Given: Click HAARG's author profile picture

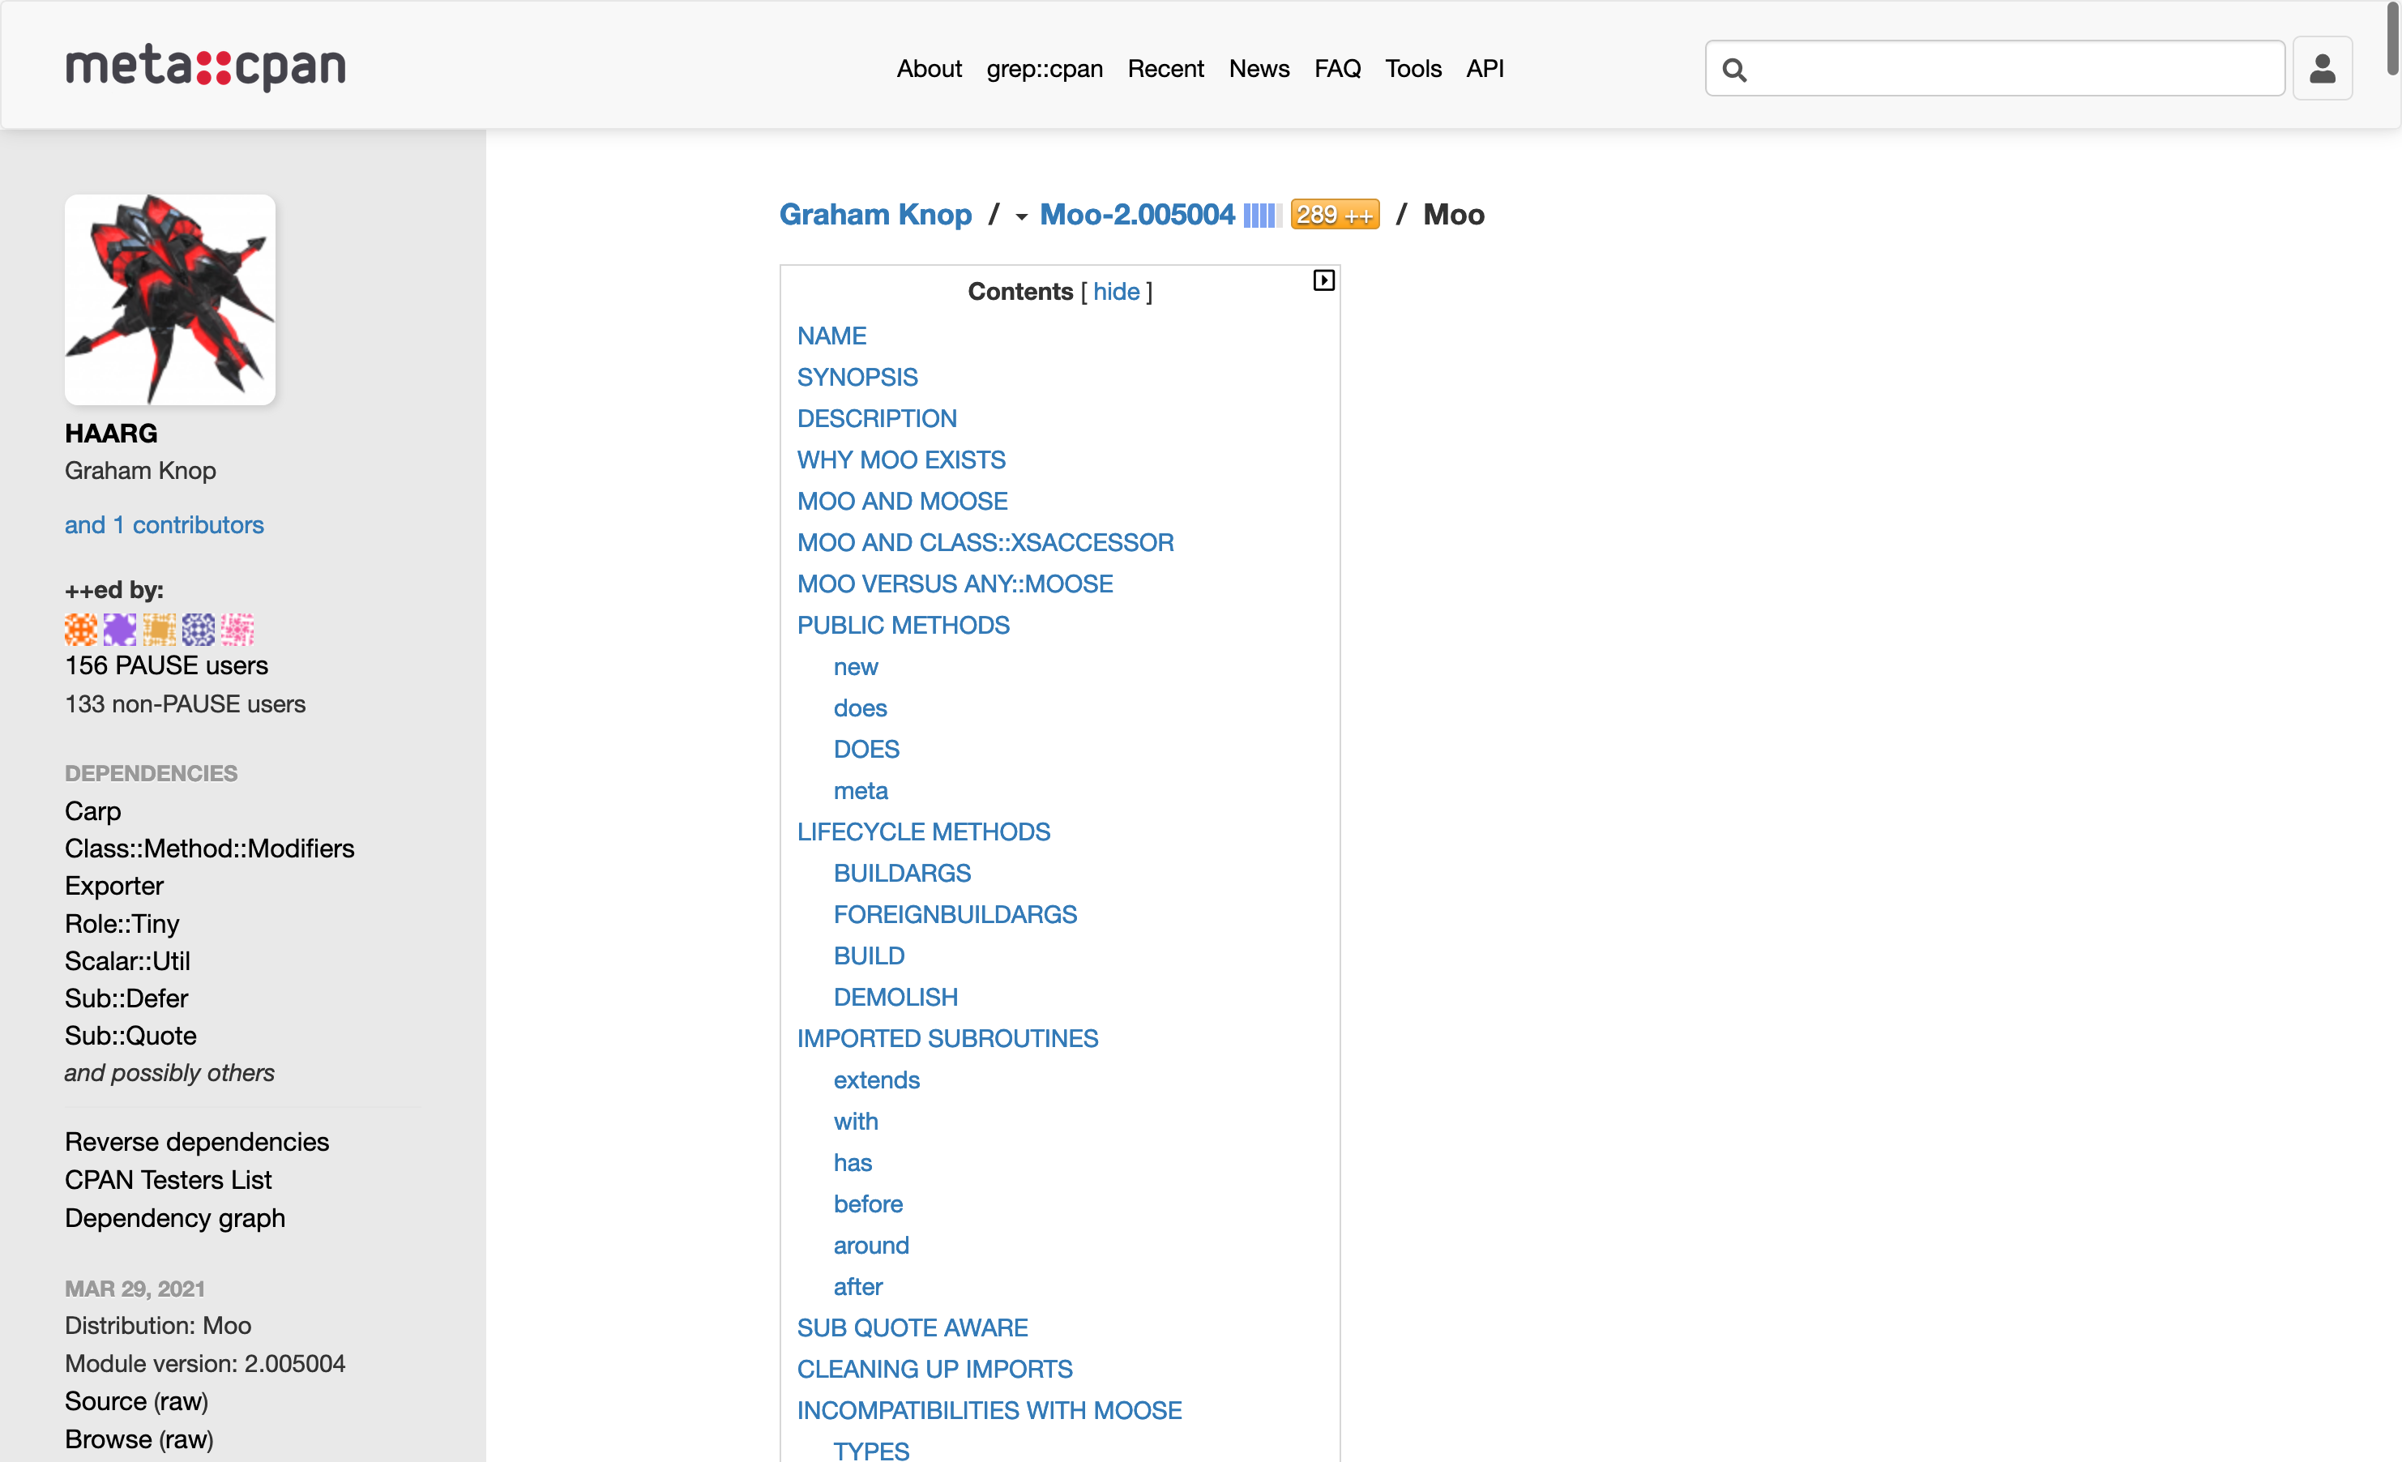Looking at the screenshot, I should pos(171,299).
